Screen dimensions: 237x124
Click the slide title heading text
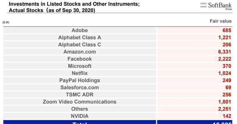(x=74, y=7)
